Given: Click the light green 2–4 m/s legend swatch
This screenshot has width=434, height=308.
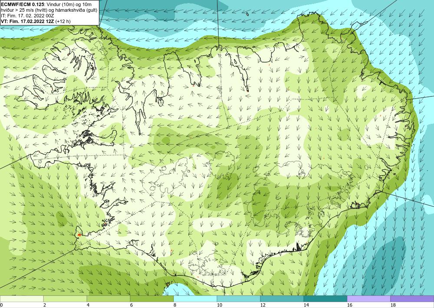Looking at the screenshot, I should click(x=65, y=298).
